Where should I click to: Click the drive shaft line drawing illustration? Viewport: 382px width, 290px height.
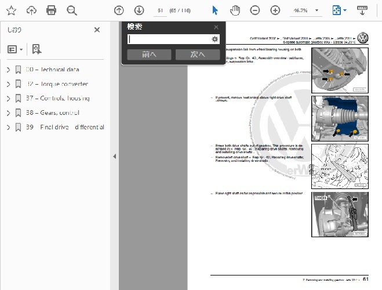click(340, 166)
